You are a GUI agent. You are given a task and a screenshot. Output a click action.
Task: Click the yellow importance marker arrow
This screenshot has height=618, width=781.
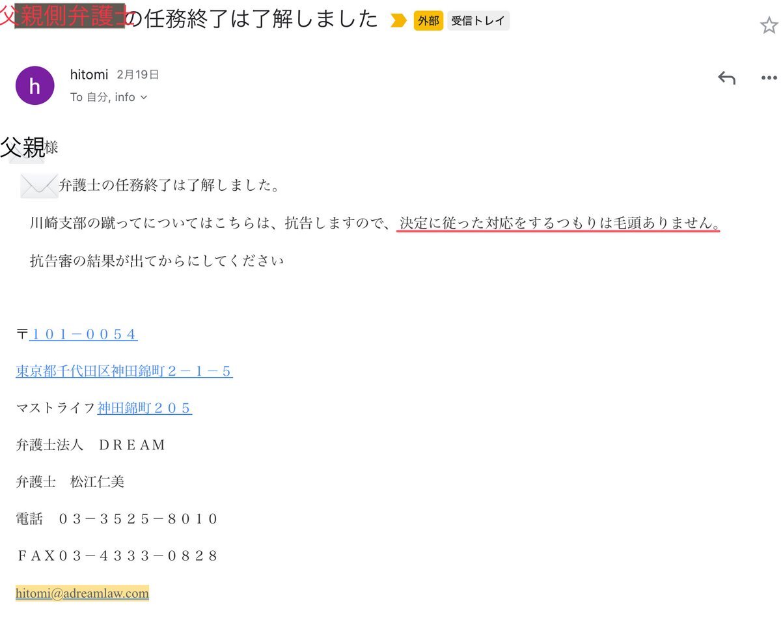coord(398,21)
